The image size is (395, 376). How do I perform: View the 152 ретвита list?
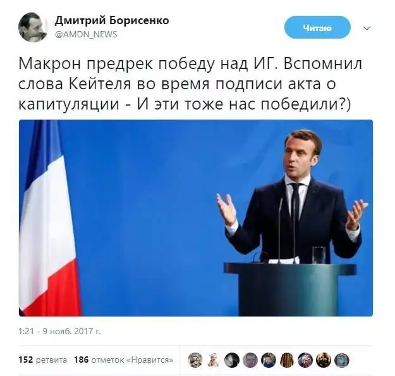(43, 360)
